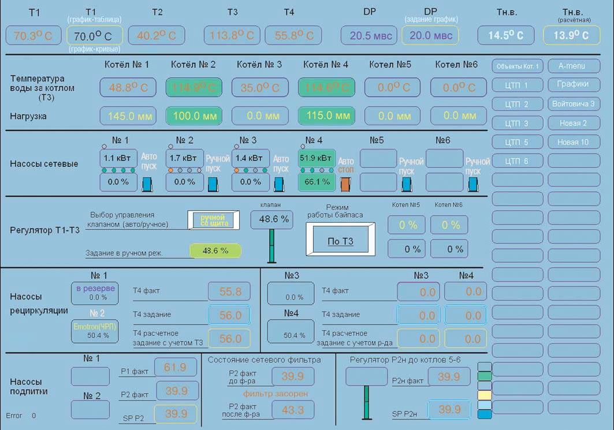The height and width of the screenshot is (430, 614).
Task: Click the green color swatch in legend
Action: click(x=485, y=376)
